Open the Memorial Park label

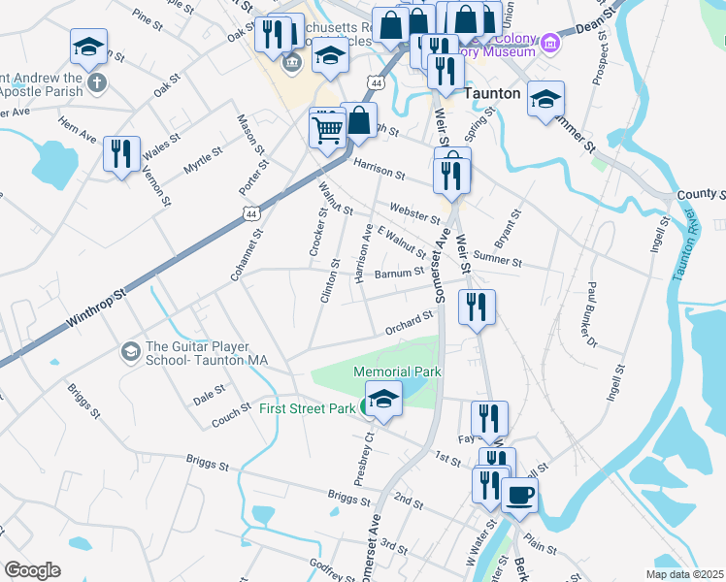click(397, 372)
